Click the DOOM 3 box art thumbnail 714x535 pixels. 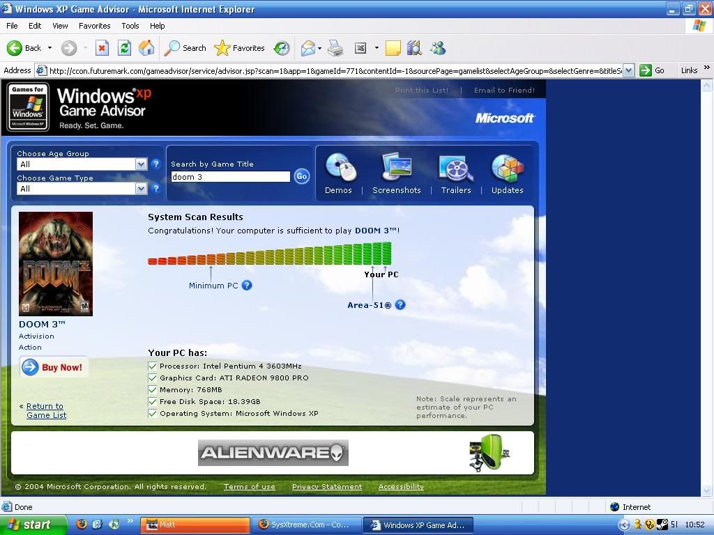coord(56,264)
